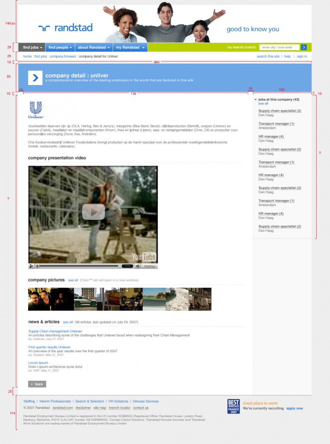Click the randstad logo in the header

point(65,28)
